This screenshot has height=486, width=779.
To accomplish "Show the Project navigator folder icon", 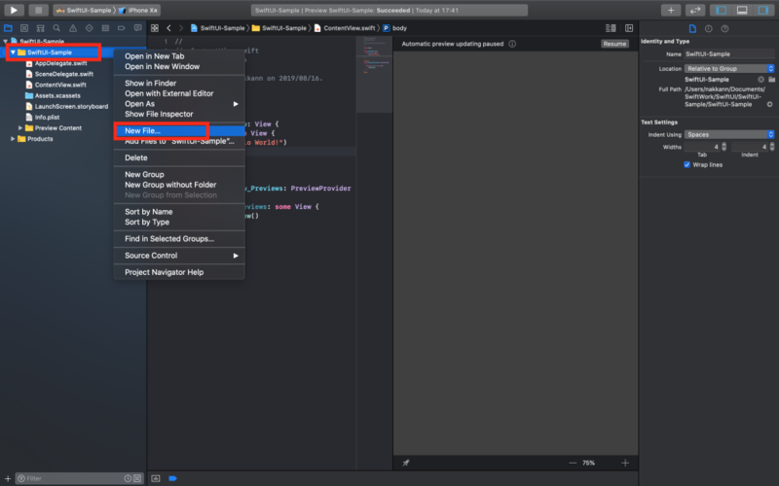I will 8,28.
